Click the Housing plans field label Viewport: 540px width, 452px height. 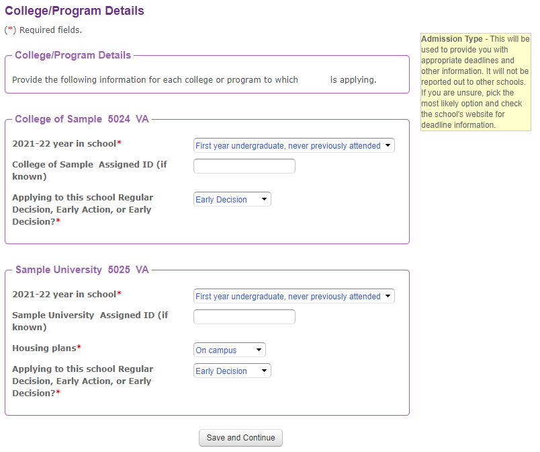click(45, 348)
